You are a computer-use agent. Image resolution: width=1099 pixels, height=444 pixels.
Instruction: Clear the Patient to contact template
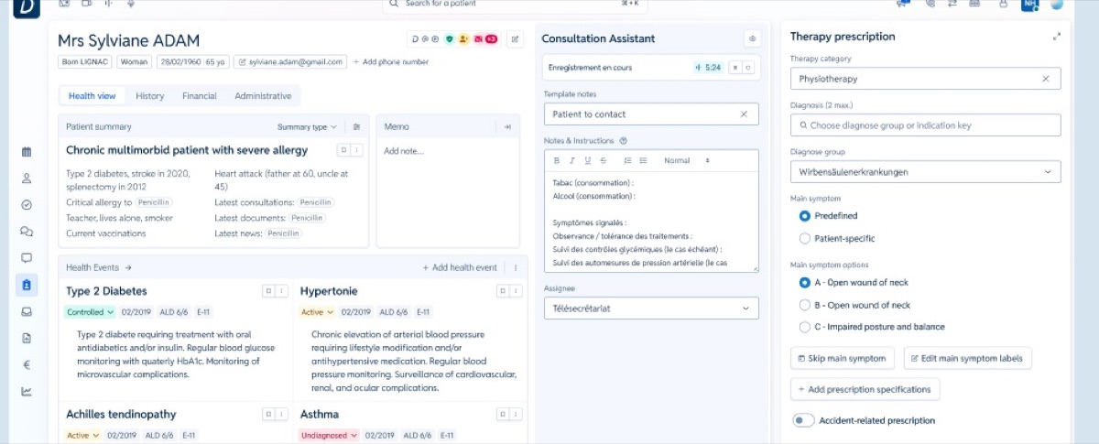tap(745, 114)
